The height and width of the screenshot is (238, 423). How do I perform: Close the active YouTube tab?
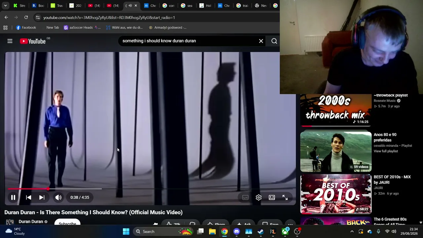click(135, 6)
